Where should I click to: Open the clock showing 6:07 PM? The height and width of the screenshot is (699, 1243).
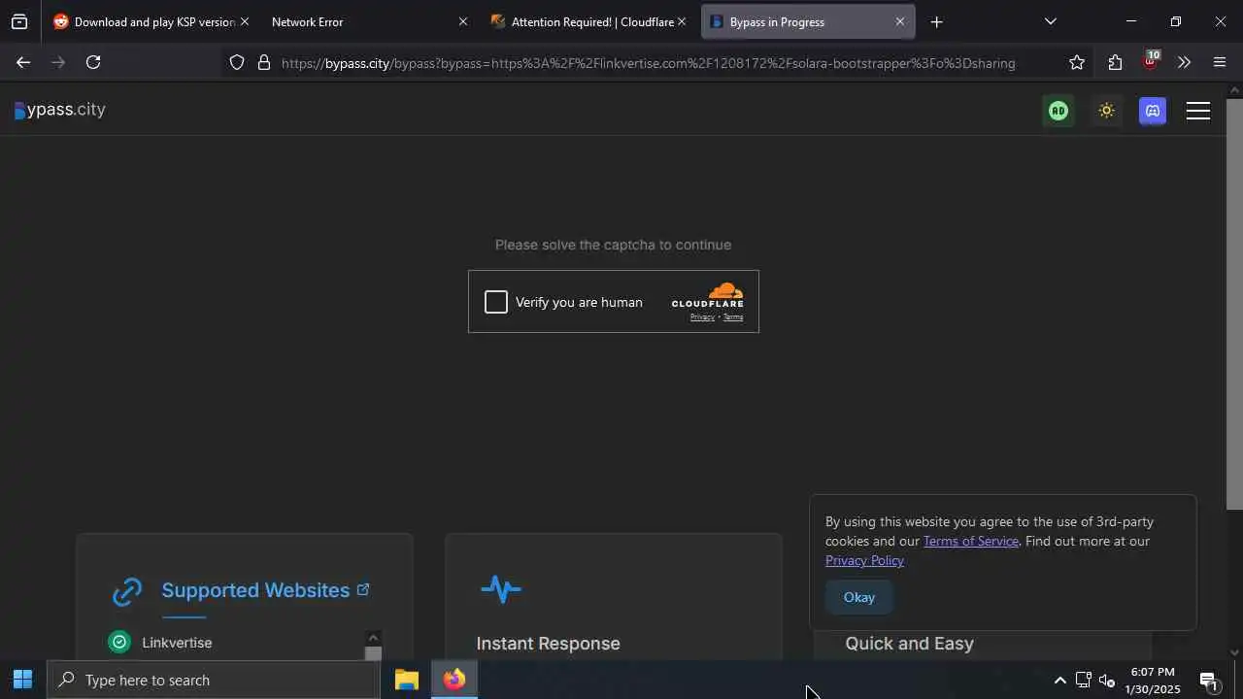(1153, 681)
